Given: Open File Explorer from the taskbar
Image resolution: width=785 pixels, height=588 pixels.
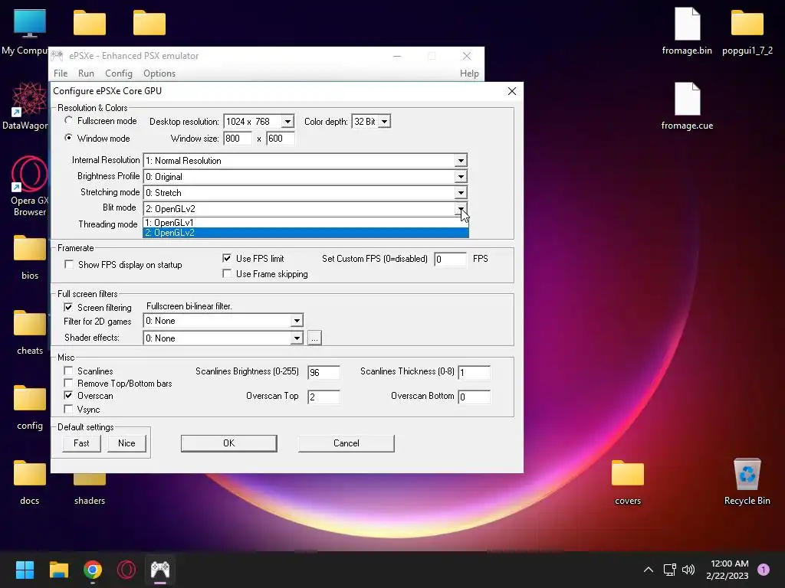Looking at the screenshot, I should coord(58,570).
